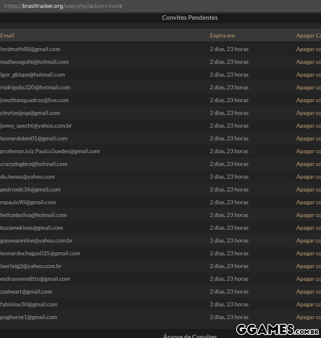Viewport: 321px width, 338px height.
Task: Click the browser address bar URL
Action: pyautogui.click(x=63, y=6)
